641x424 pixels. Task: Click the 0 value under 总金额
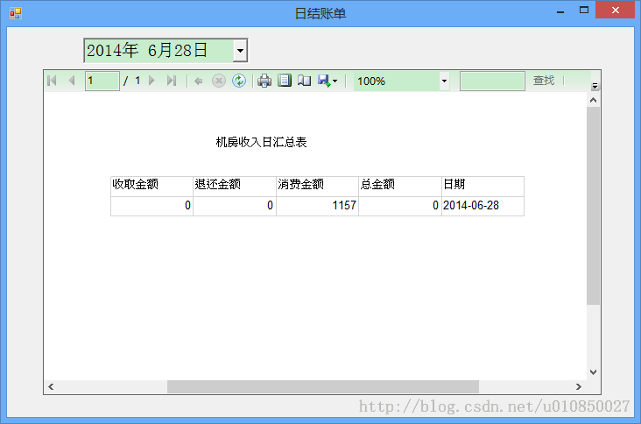(400, 206)
